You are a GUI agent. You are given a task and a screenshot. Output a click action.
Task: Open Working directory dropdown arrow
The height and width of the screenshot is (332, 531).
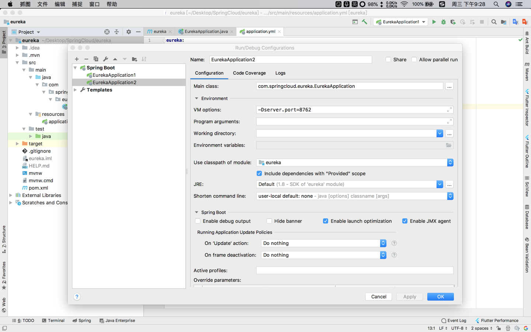pyautogui.click(x=440, y=134)
